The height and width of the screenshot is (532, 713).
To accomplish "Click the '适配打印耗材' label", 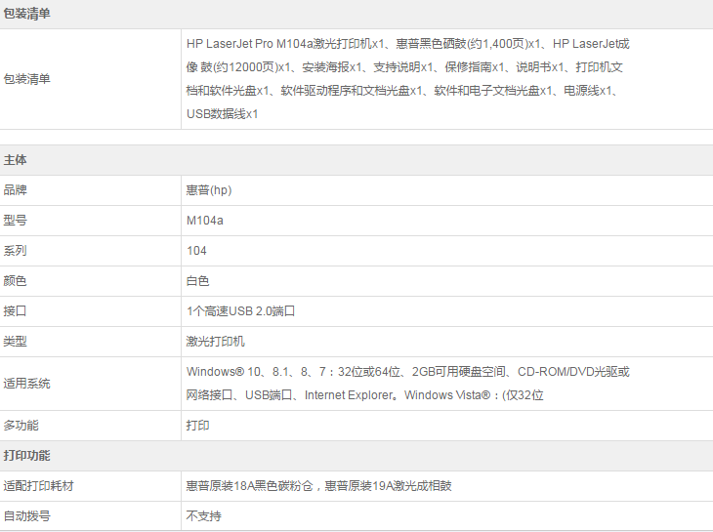I will pos(39,486).
